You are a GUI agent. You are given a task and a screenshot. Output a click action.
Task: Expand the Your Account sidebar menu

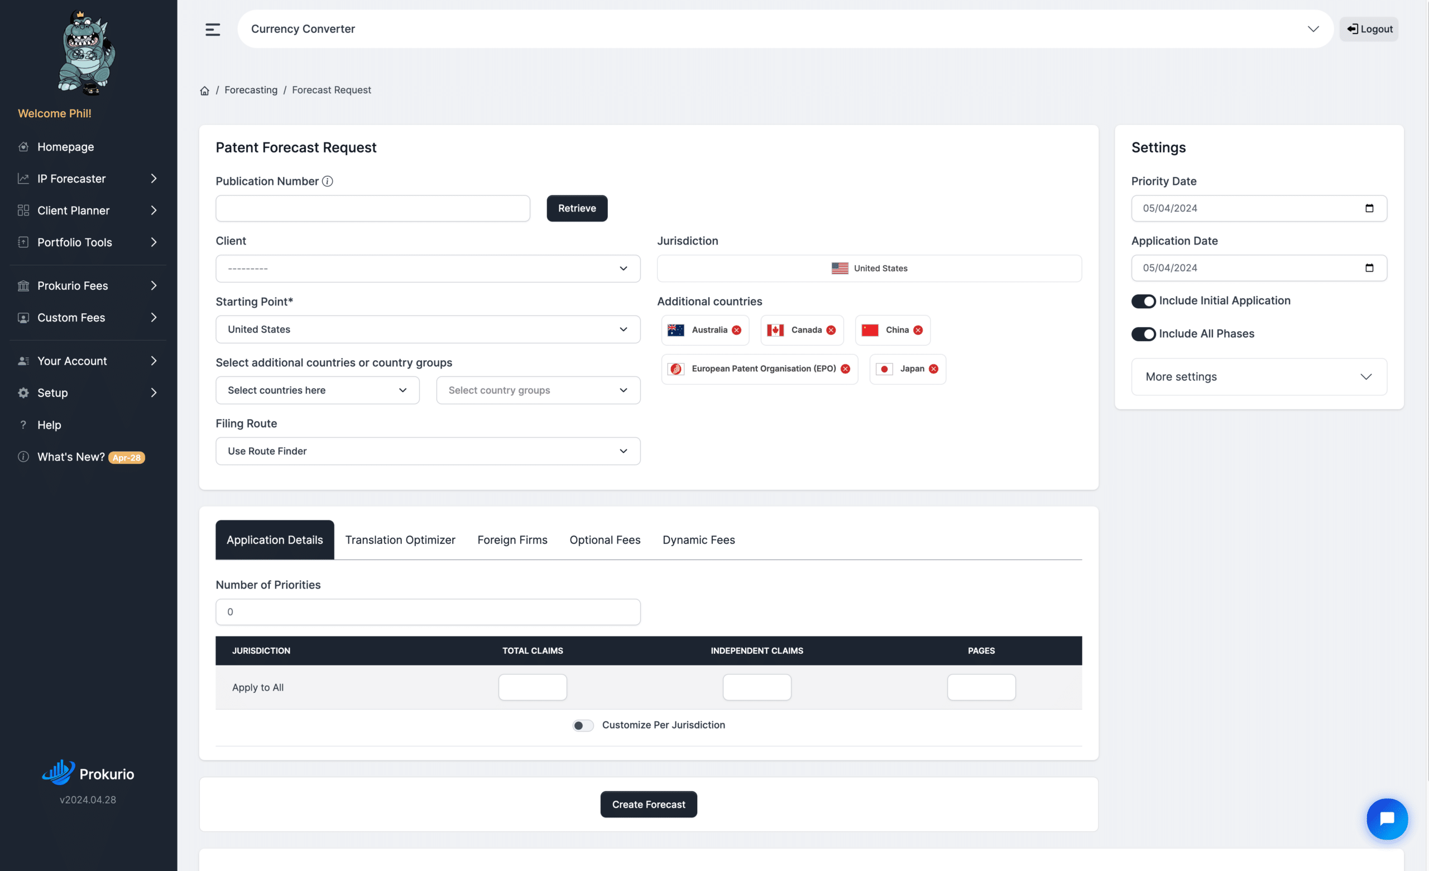88,361
